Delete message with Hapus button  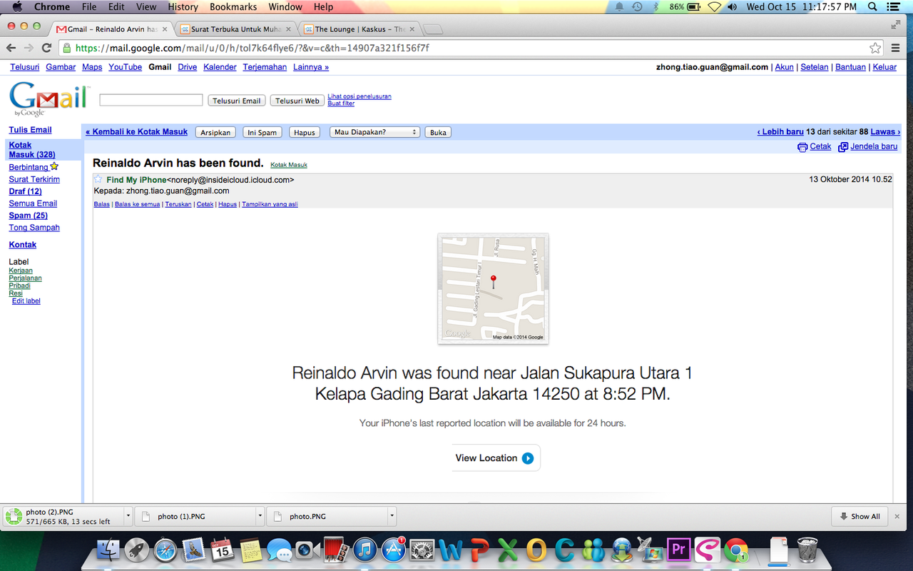click(305, 132)
